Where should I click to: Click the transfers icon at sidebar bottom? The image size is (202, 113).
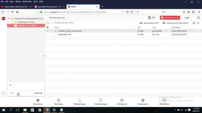pos(3,93)
